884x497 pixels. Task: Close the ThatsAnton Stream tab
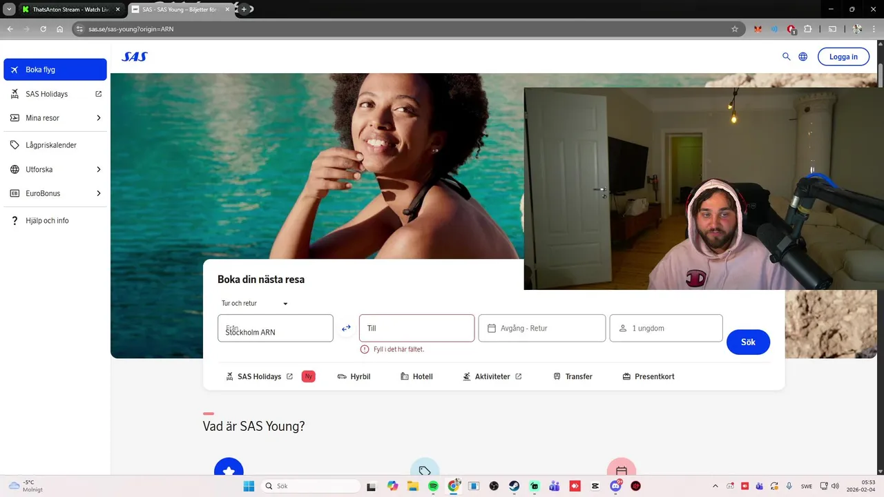pos(117,9)
